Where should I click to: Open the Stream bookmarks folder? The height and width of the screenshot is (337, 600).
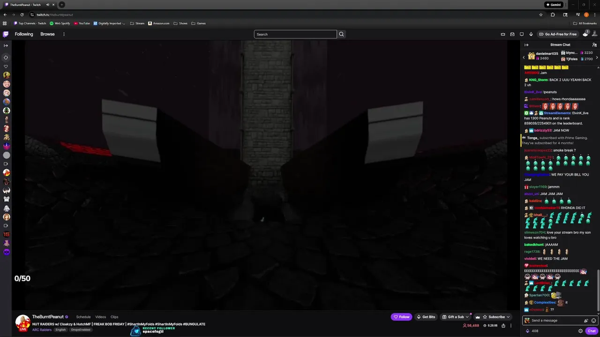[137, 23]
